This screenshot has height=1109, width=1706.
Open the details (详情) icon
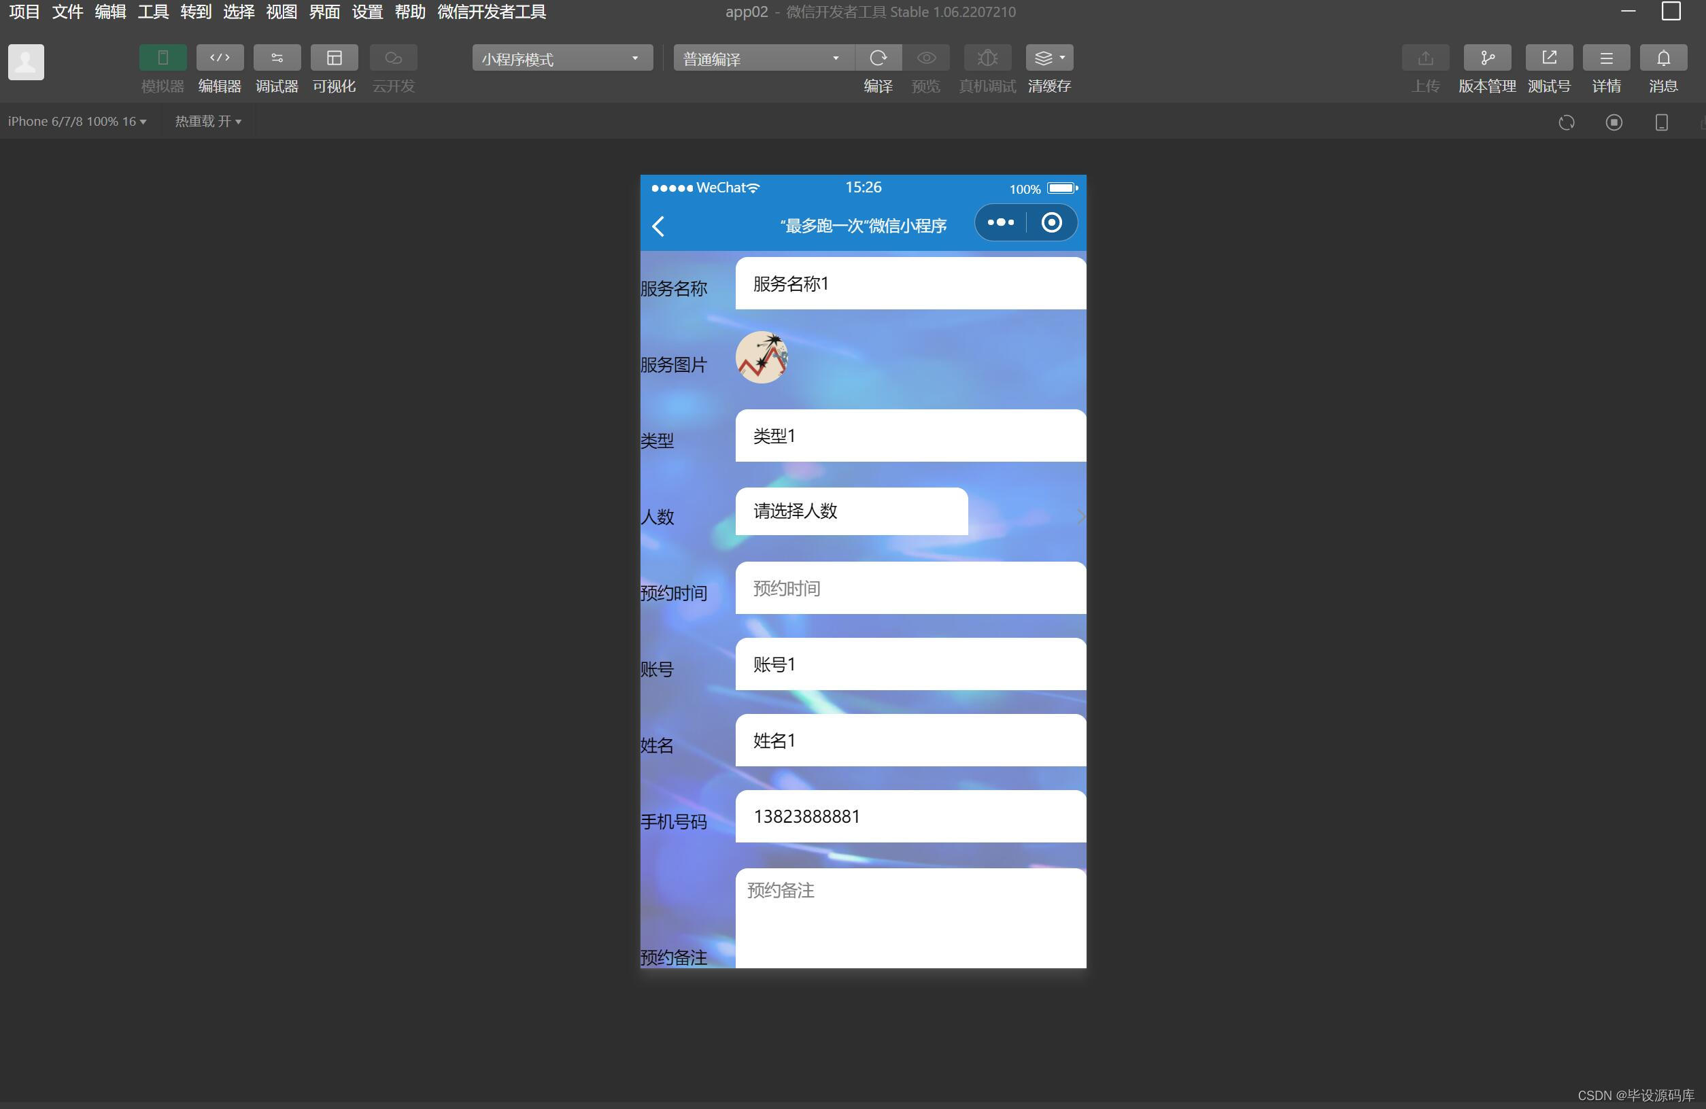1605,58
